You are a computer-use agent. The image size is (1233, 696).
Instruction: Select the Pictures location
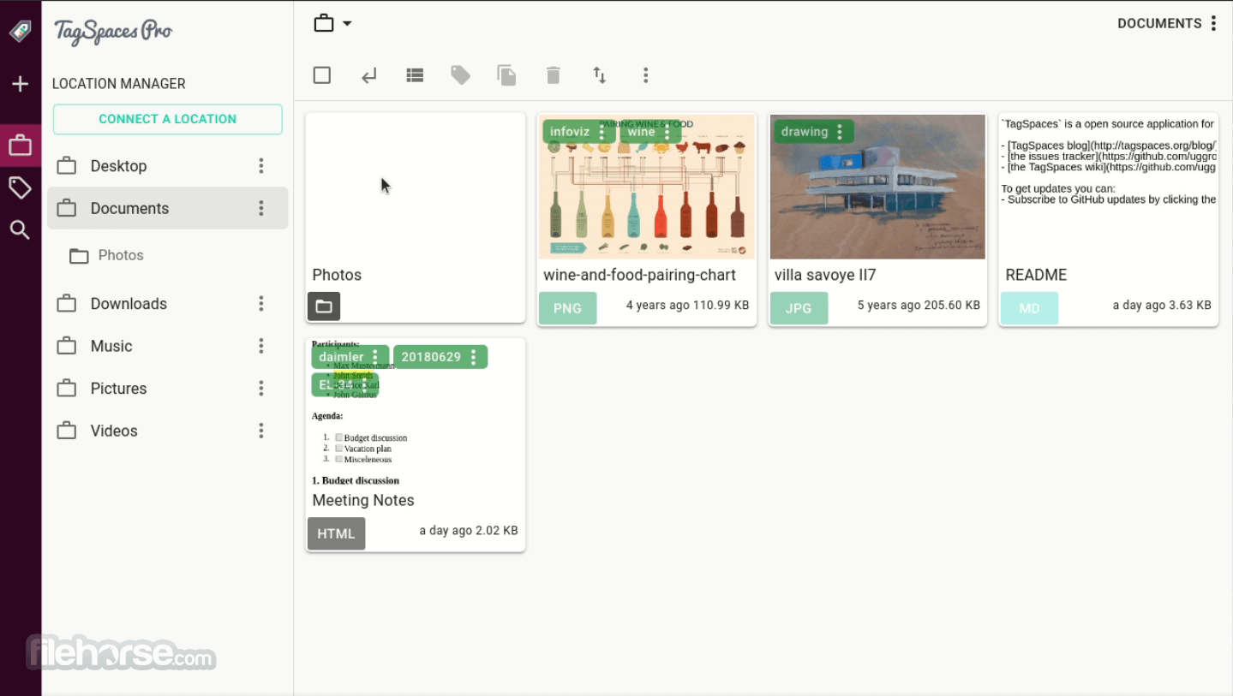(167, 389)
